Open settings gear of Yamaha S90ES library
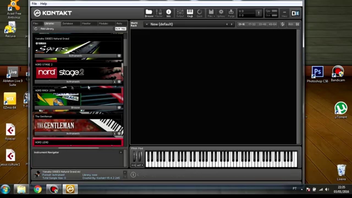This screenshot has width=352, height=198. tap(119, 56)
